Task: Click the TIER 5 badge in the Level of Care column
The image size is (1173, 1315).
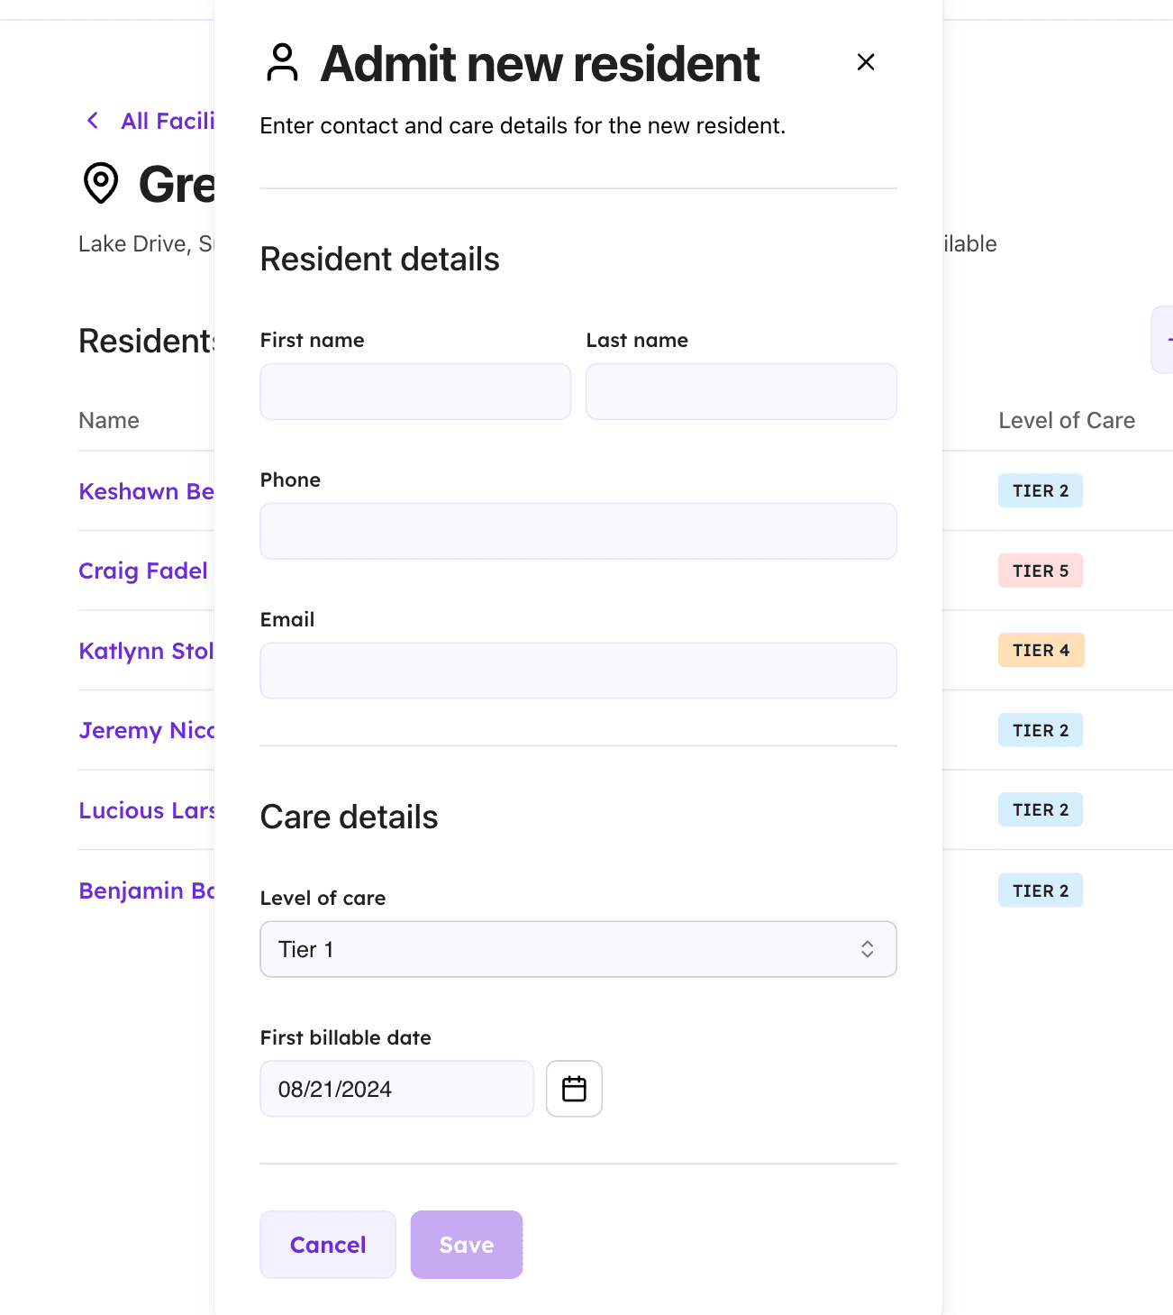Action: click(1041, 571)
